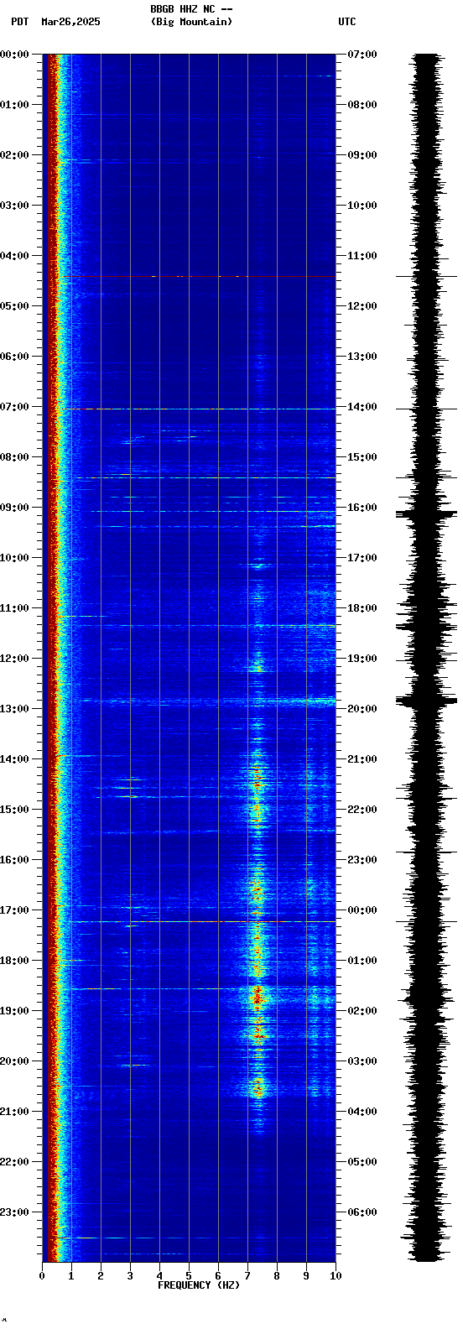
Task: Click the 04:00 UTC time label
Action: [362, 1112]
